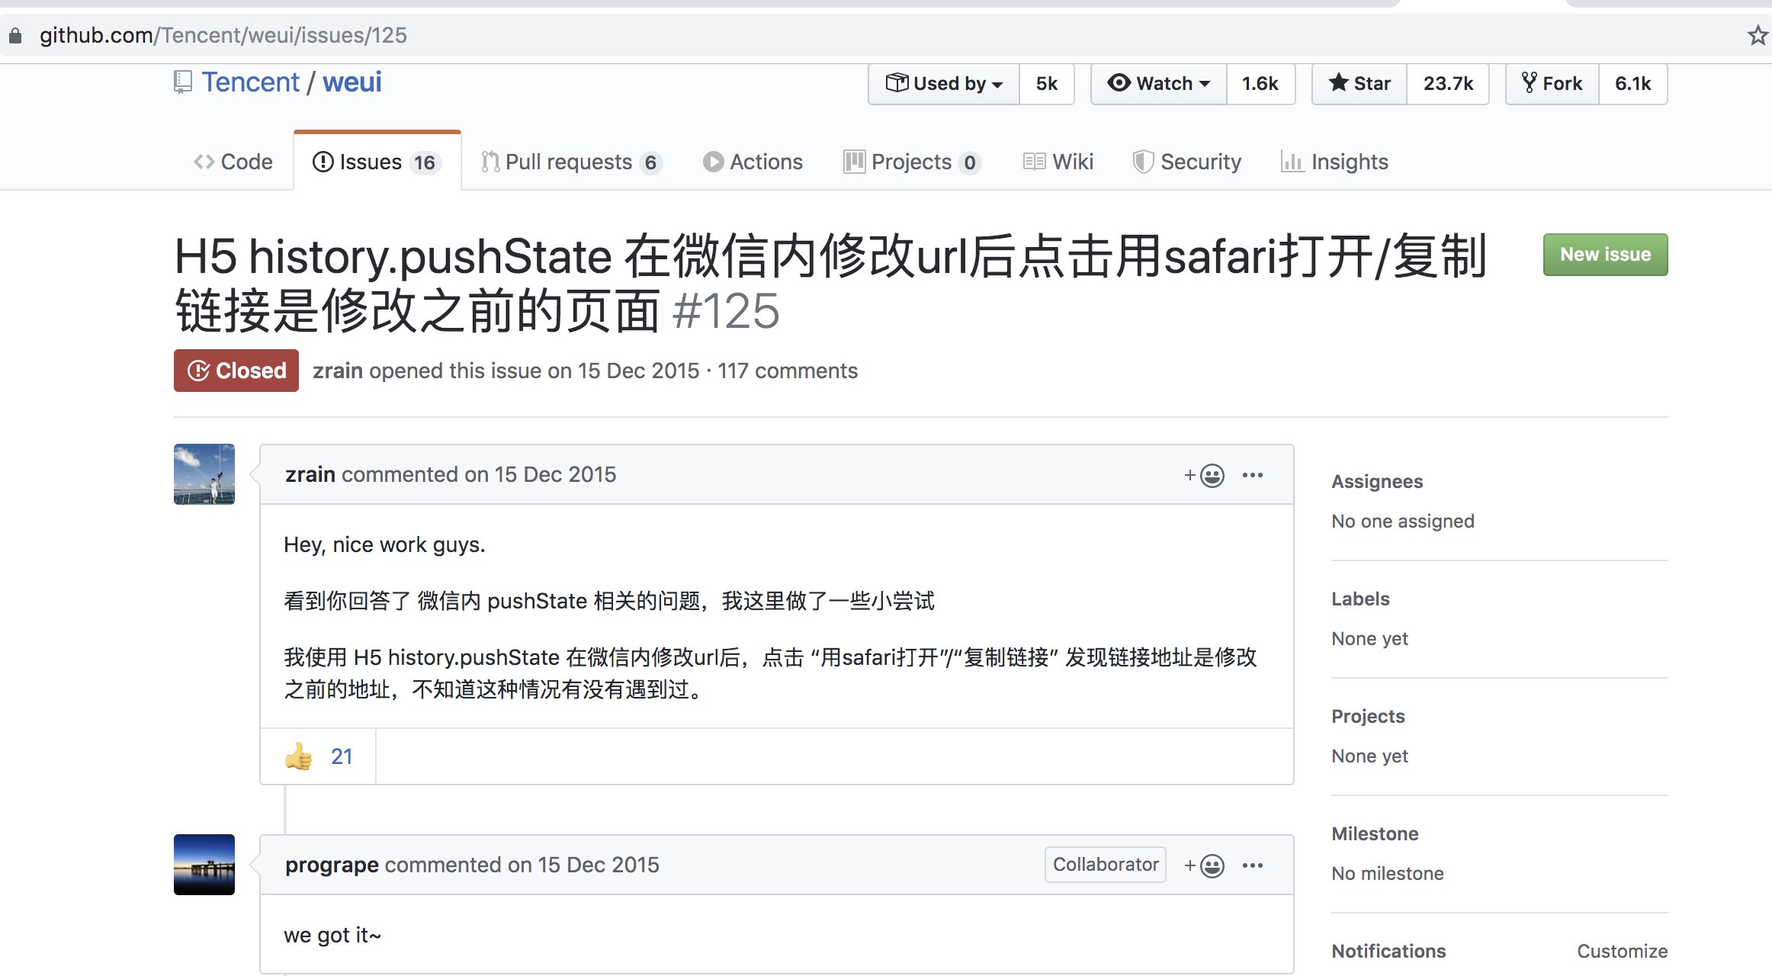The image size is (1772, 976).
Task: Click the Collaborator badge
Action: coord(1106,865)
